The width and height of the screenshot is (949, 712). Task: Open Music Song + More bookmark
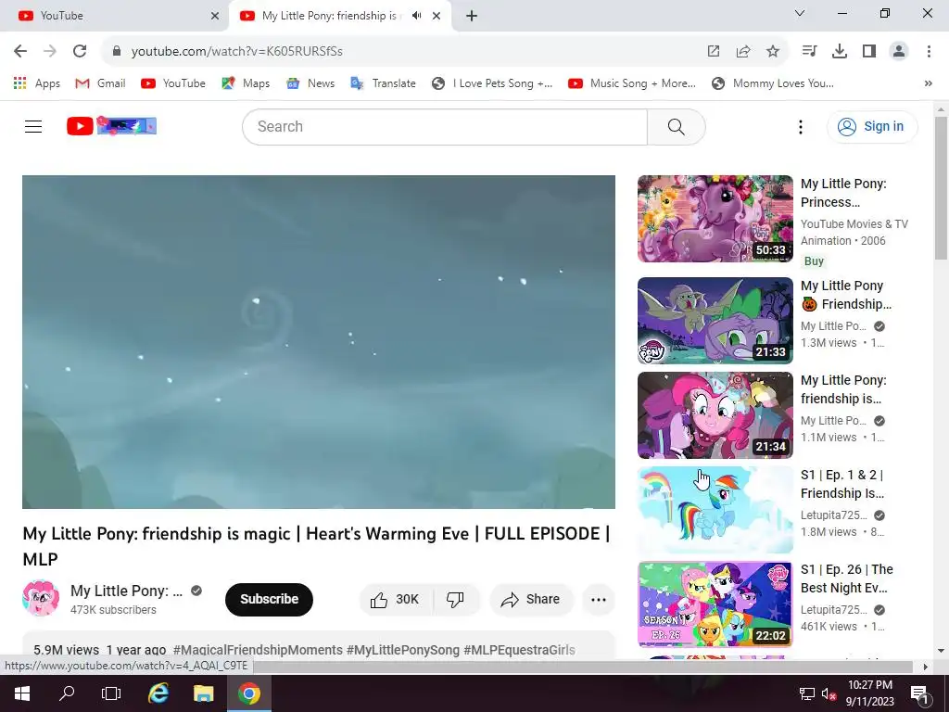(632, 83)
